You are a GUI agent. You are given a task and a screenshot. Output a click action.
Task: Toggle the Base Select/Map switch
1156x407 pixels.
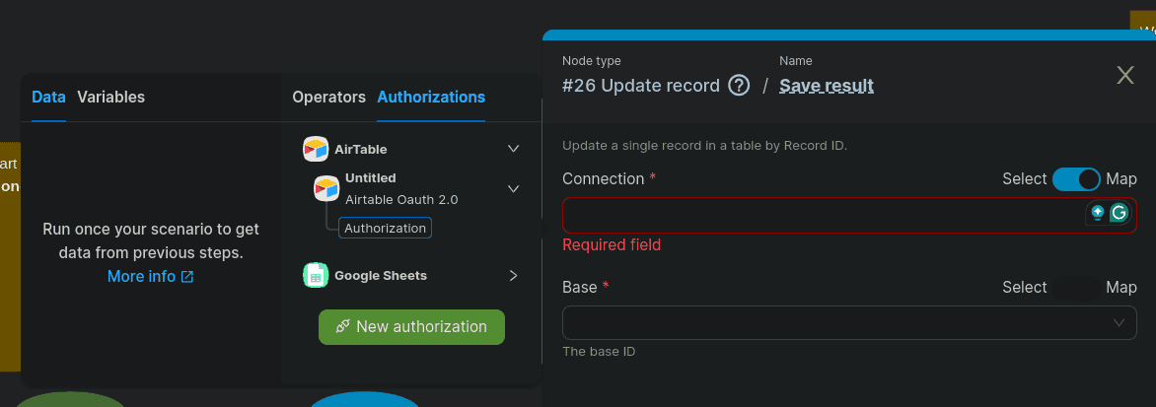tap(1075, 288)
